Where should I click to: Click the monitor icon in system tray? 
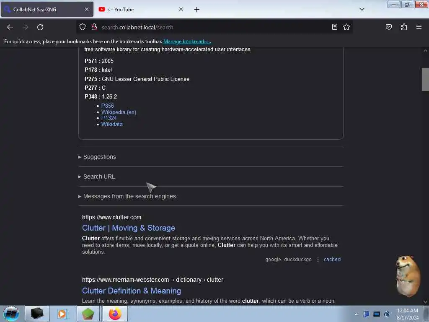click(x=377, y=314)
